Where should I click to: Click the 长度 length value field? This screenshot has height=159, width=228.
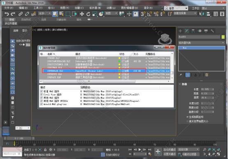coord(207,89)
